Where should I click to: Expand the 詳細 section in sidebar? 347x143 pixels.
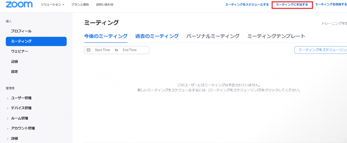(x=14, y=138)
